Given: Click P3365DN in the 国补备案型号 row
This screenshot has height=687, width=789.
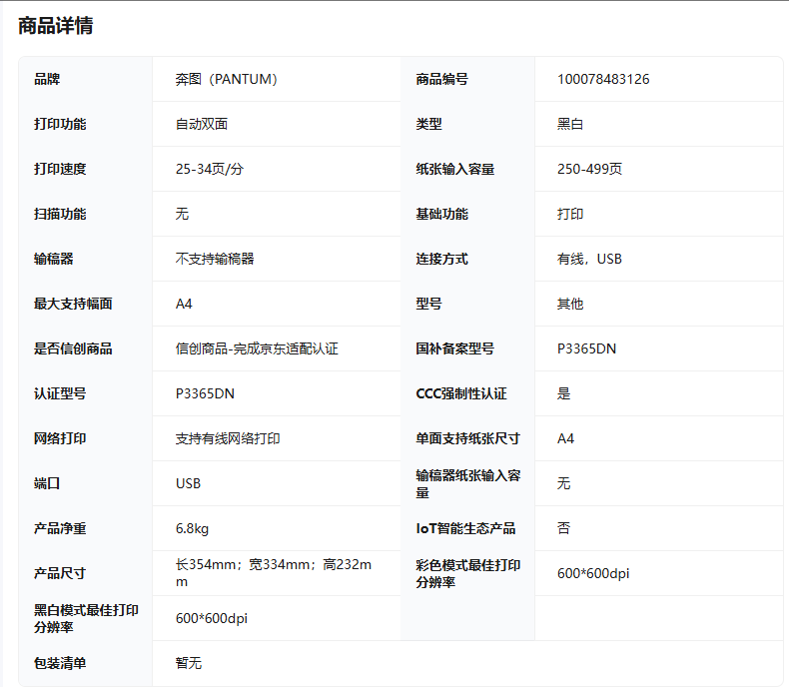Looking at the screenshot, I should [x=586, y=348].
